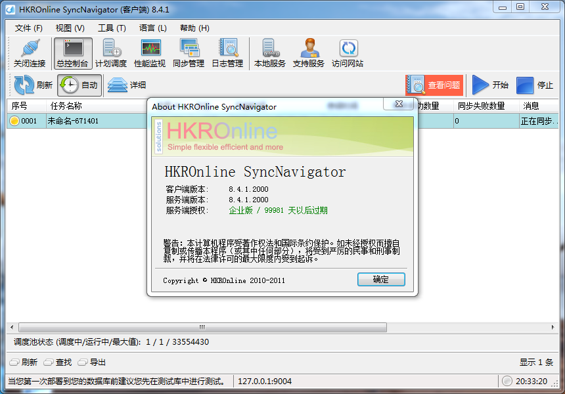Click the 正在同步 message cell
The image size is (565, 394).
(539, 121)
